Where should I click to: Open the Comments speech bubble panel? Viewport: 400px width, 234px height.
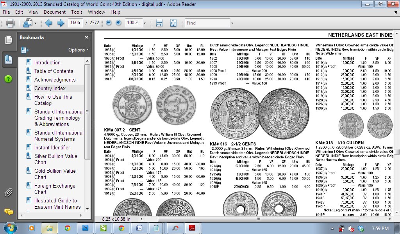pyautogui.click(x=9, y=212)
